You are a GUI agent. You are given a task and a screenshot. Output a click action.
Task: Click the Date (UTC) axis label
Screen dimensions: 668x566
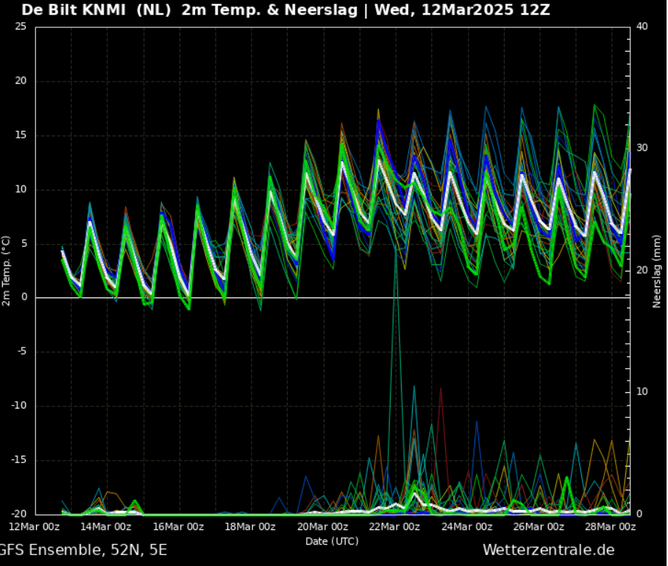(x=332, y=541)
